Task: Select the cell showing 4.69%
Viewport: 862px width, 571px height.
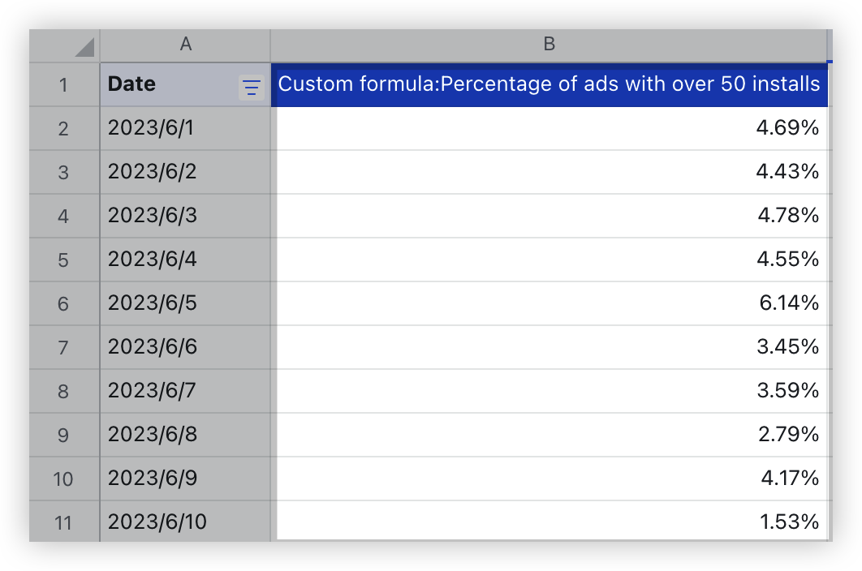Action: point(550,128)
